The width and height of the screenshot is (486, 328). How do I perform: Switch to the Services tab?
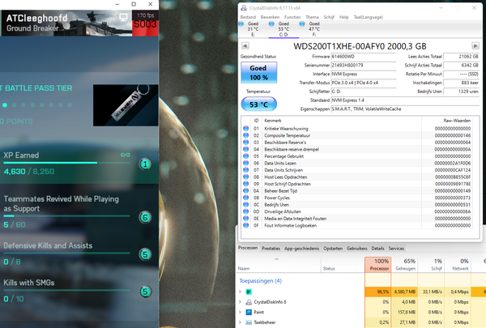[x=396, y=249]
